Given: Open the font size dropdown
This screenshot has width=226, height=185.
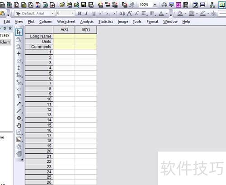Looking at the screenshot, I should (66, 14).
